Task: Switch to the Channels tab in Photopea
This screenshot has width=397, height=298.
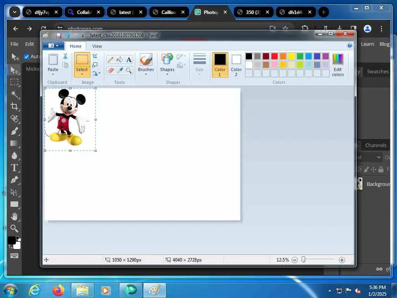Action: [376, 146]
